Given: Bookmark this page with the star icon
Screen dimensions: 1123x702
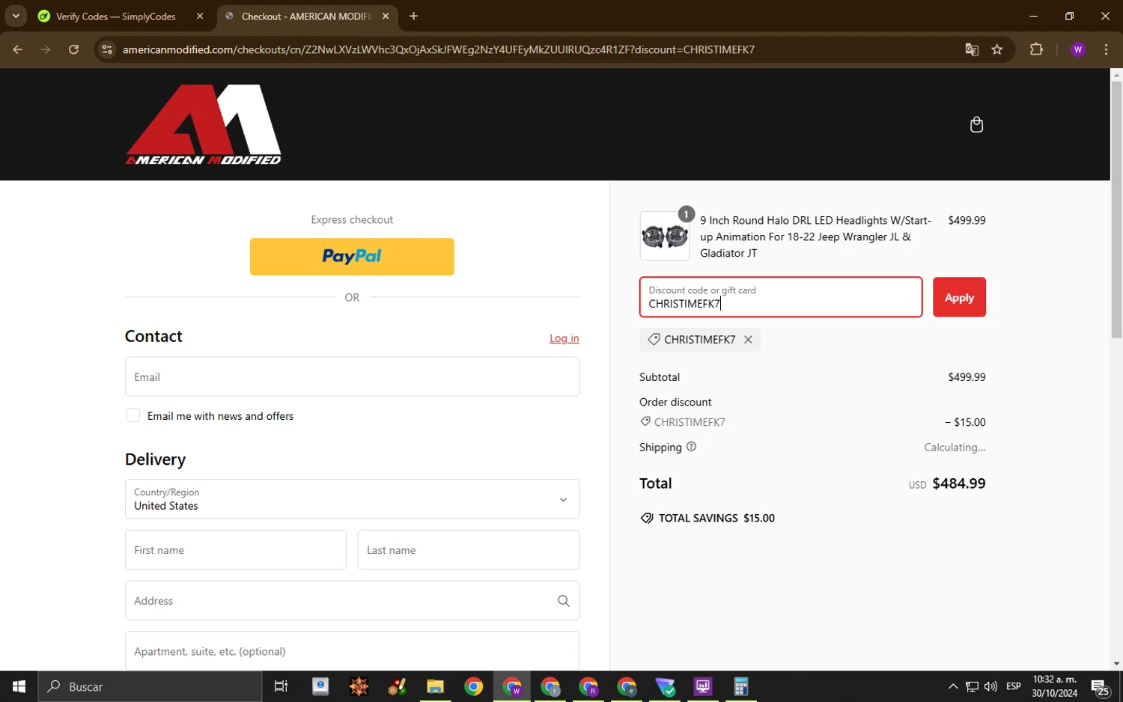Looking at the screenshot, I should tap(996, 49).
